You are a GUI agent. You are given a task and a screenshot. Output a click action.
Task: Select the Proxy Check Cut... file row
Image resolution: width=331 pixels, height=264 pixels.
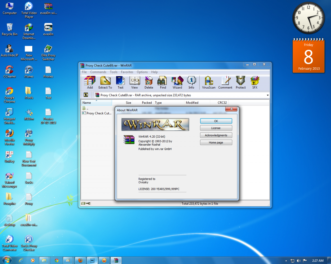[97, 113]
